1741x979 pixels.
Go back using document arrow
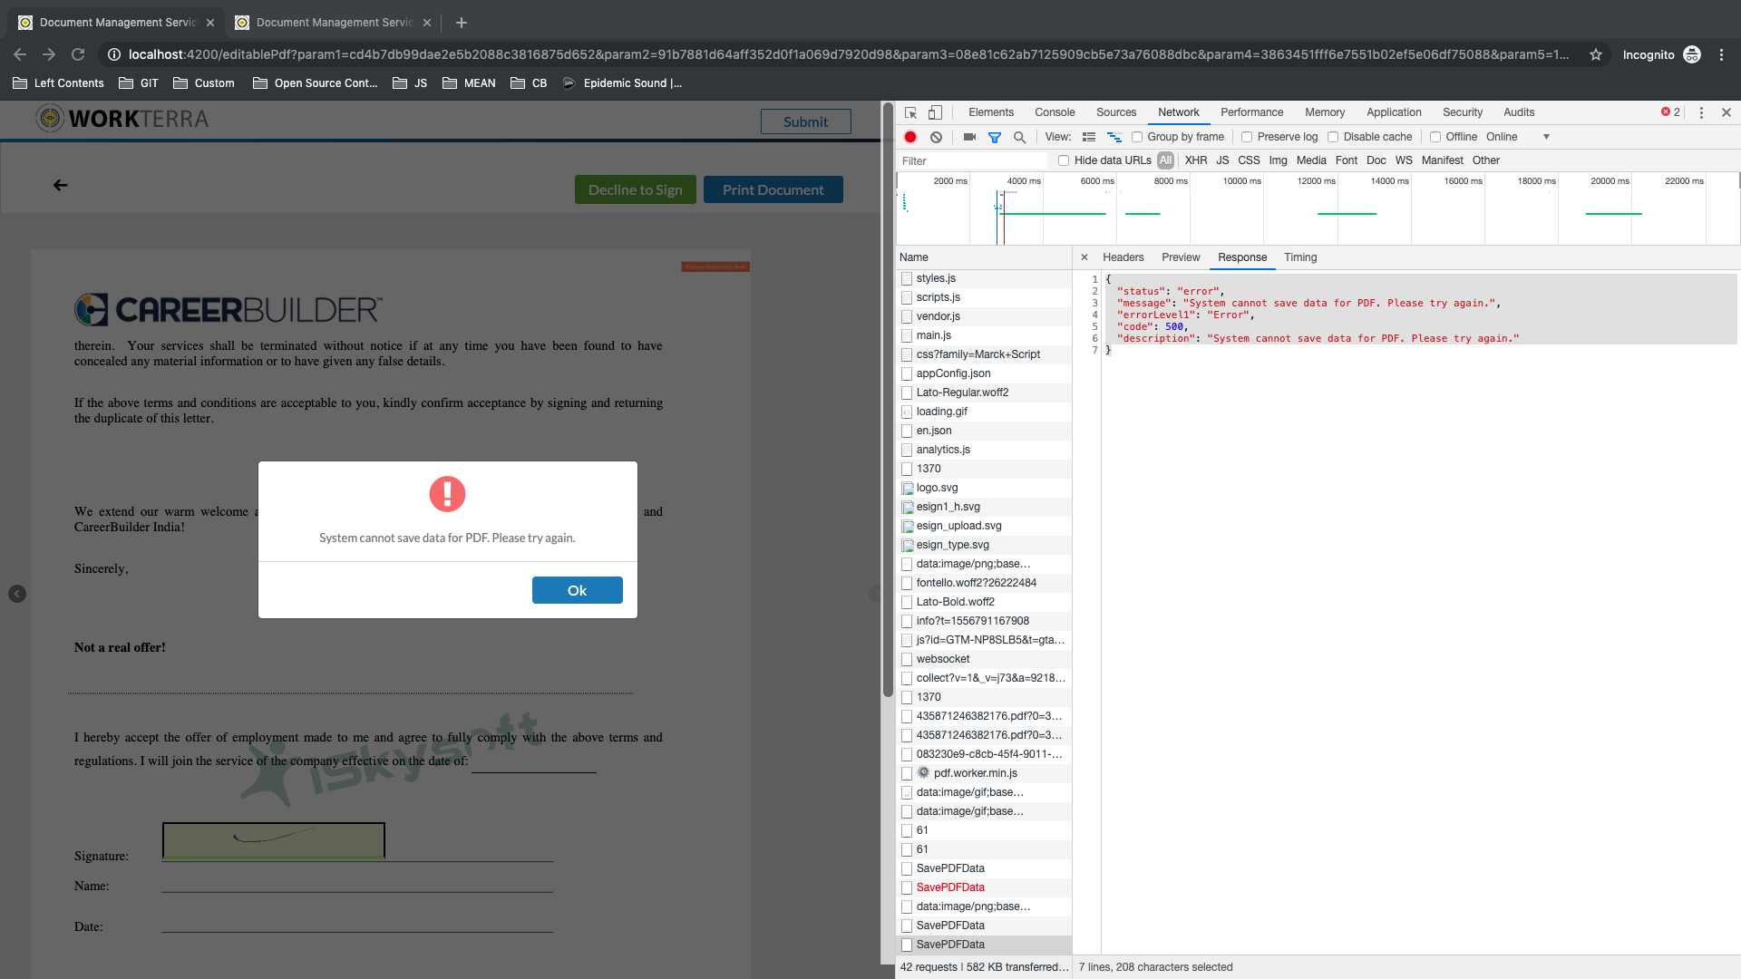tap(61, 185)
